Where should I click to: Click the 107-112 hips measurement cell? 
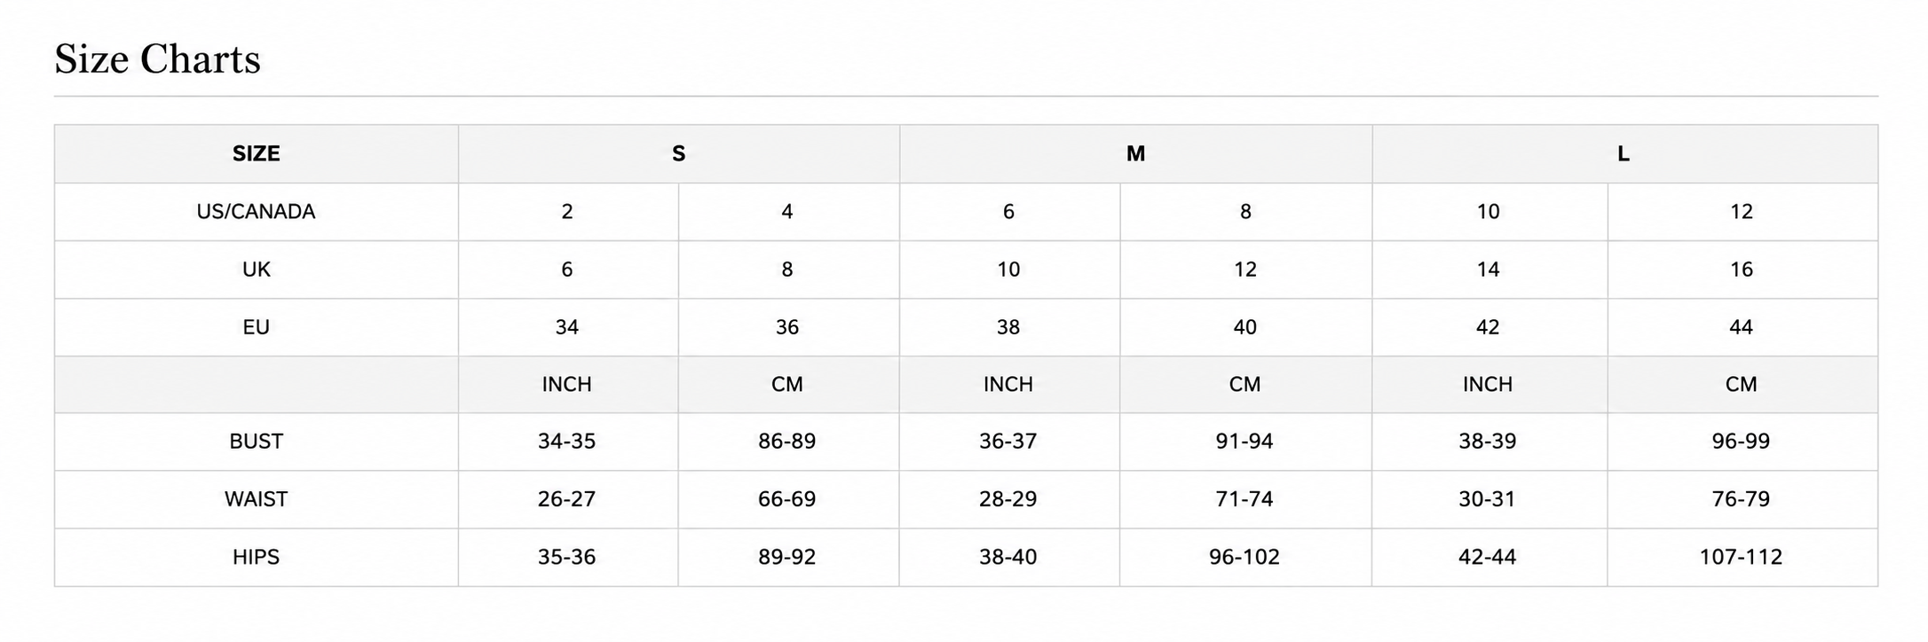[1742, 557]
